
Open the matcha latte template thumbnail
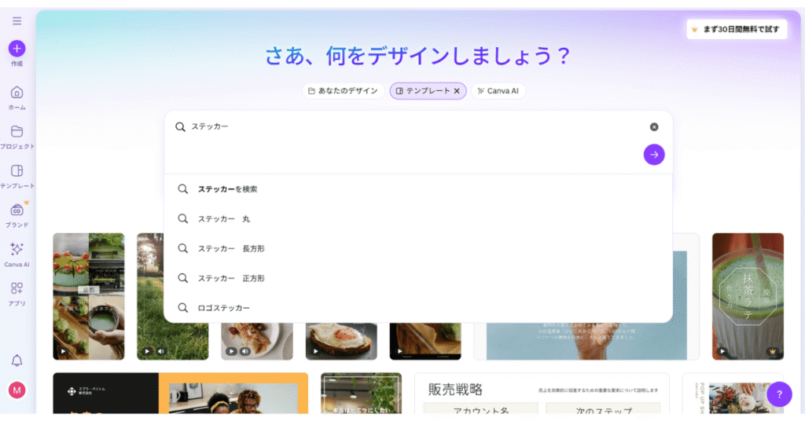click(748, 296)
